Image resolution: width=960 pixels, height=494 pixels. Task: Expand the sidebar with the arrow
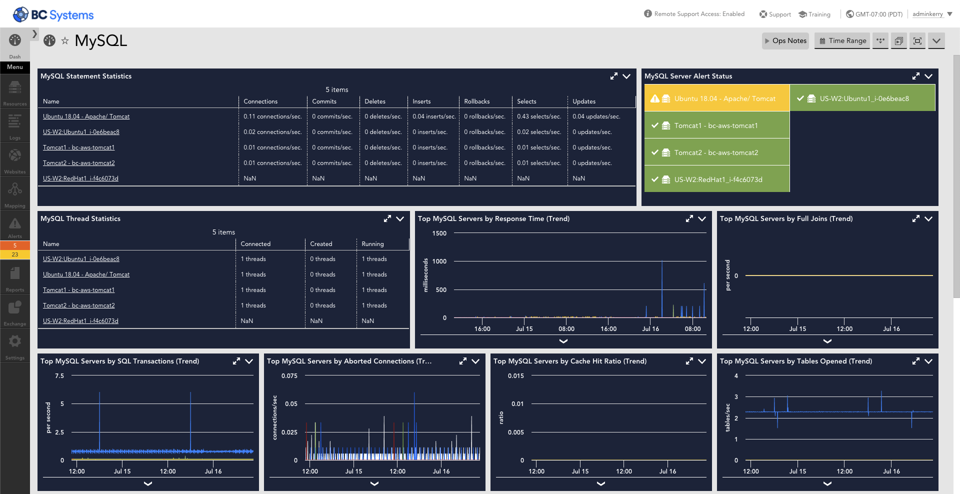(34, 34)
